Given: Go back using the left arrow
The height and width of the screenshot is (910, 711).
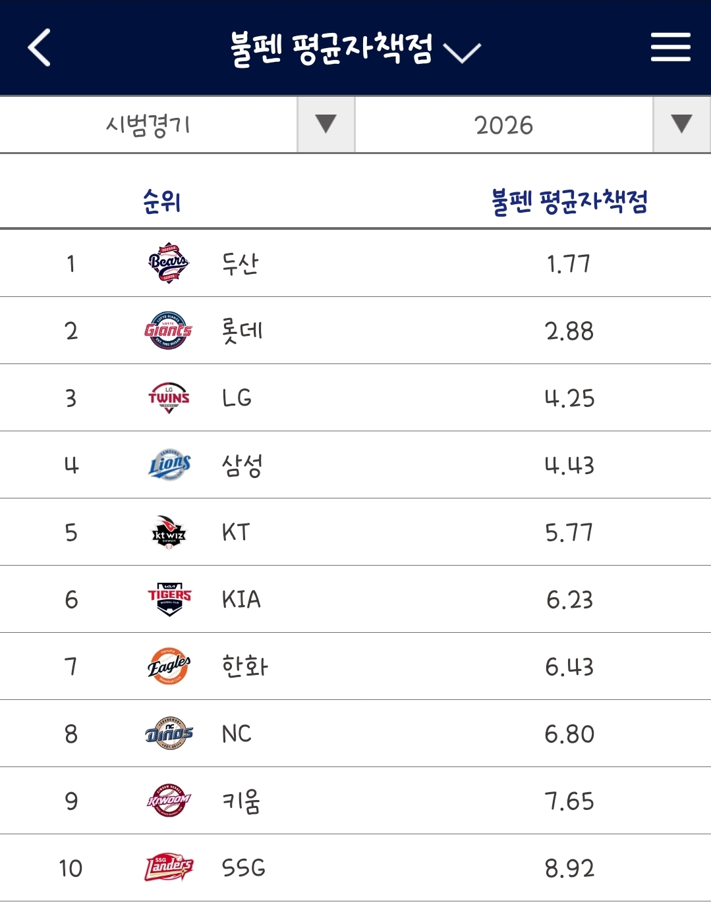Looking at the screenshot, I should pos(40,47).
